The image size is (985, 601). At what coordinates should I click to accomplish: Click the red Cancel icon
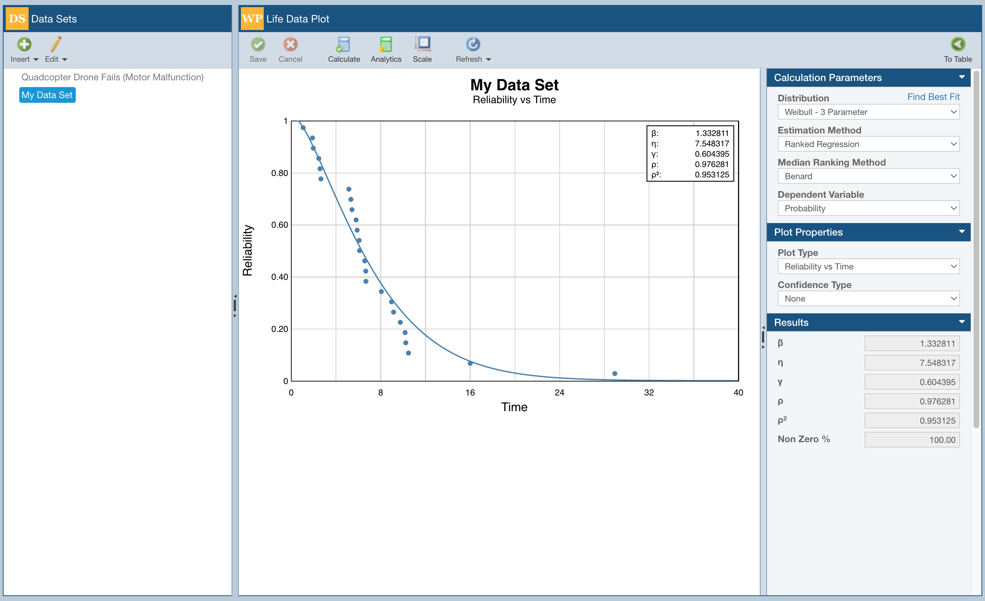point(290,44)
